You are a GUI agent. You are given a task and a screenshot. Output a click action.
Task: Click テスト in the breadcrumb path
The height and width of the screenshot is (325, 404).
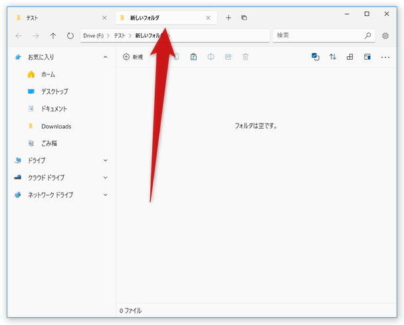click(x=120, y=36)
